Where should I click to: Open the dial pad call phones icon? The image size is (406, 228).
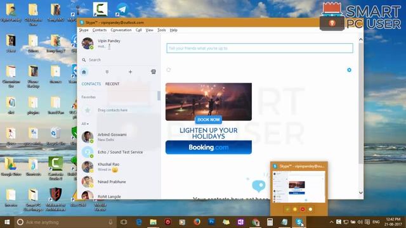(154, 72)
